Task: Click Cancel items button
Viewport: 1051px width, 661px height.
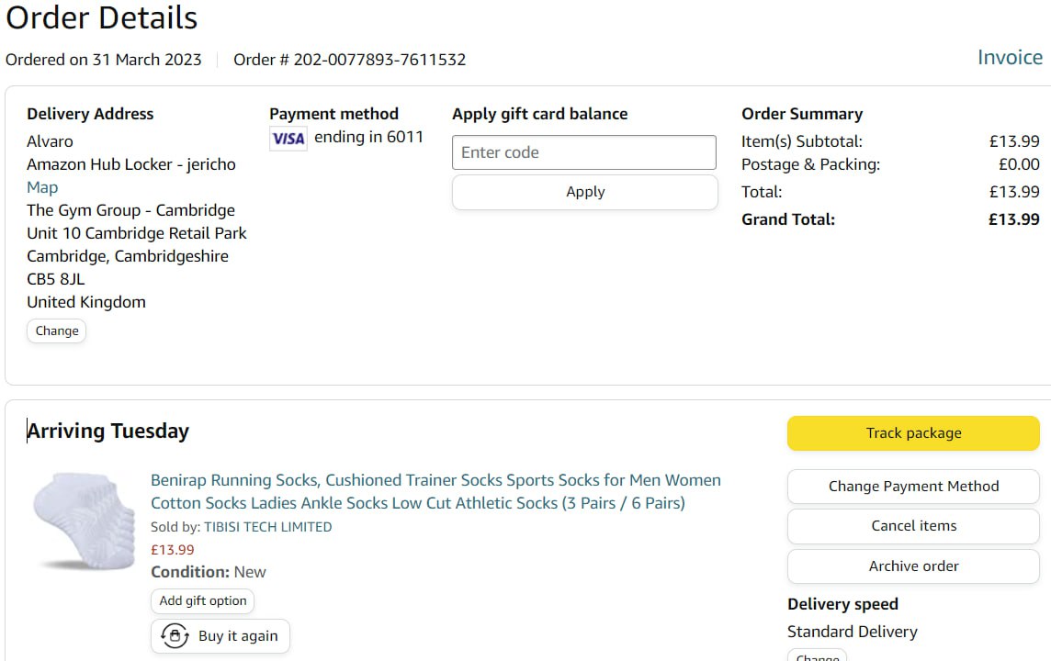Action: point(912,526)
